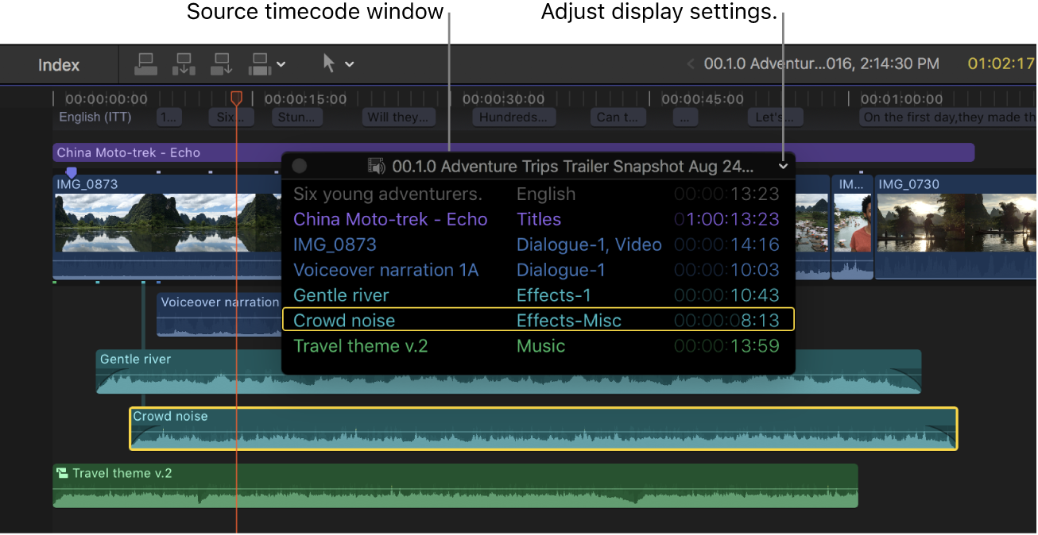Click the Insert edit icon
The height and width of the screenshot is (535, 1038).
click(x=184, y=64)
